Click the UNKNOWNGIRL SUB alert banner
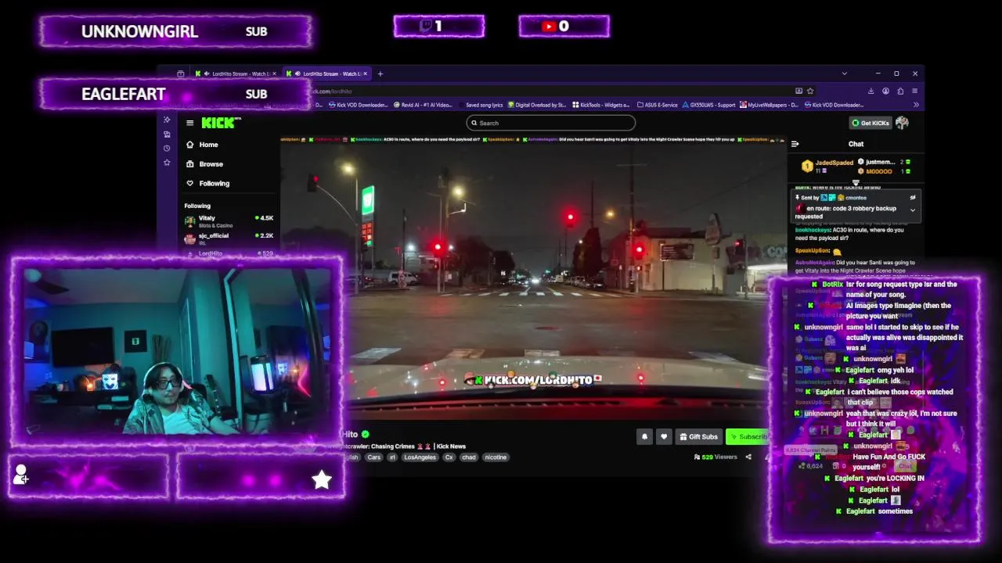Screen dimensions: 1002x563 click(x=175, y=31)
